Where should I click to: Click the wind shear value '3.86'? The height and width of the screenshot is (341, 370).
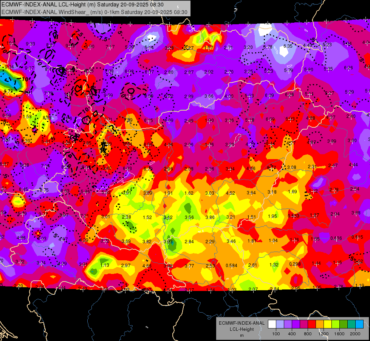click(x=210, y=217)
